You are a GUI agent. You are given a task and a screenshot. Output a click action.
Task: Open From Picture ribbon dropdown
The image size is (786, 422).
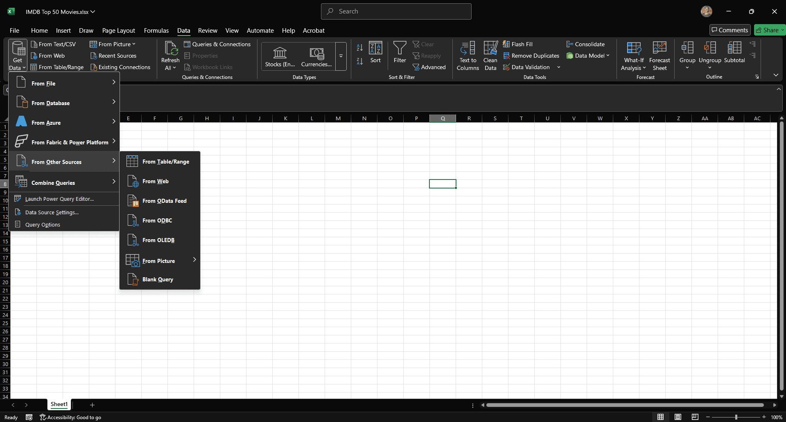tap(113, 44)
